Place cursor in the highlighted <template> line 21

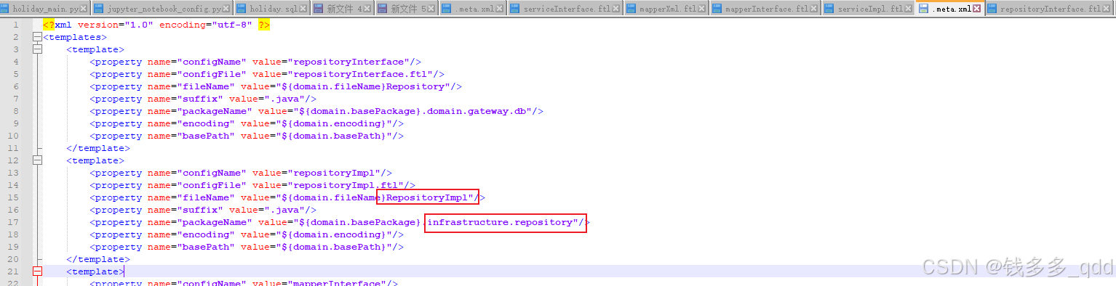tap(95, 271)
